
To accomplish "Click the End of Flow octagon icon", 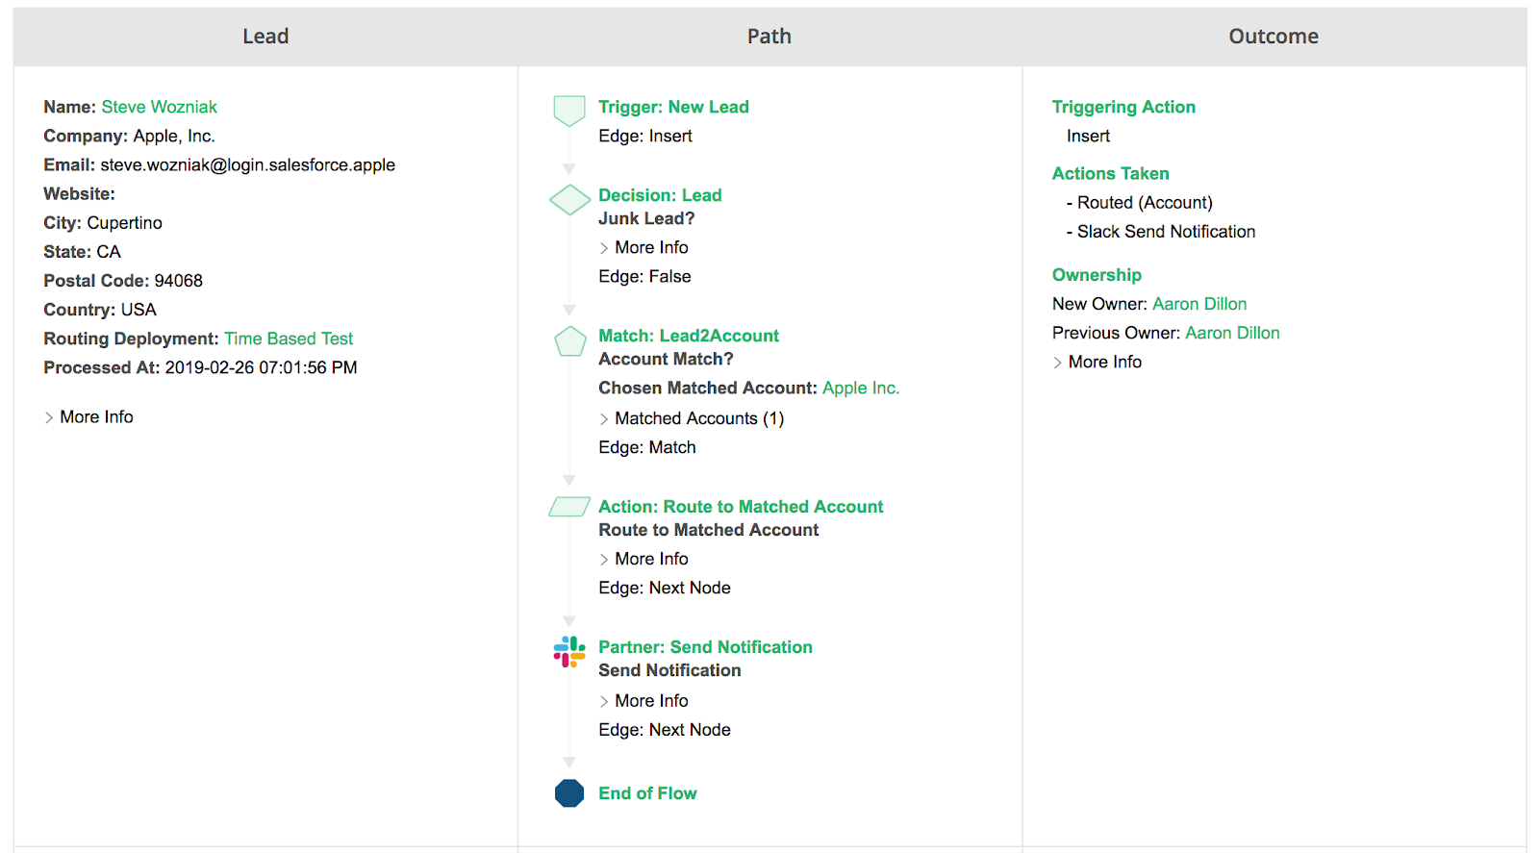I will click(569, 793).
